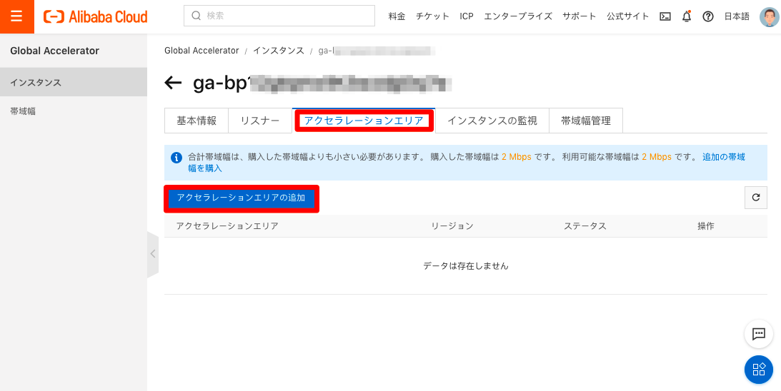Screen dimensions: 781x391
Task: Open the Cloud Shell terminal icon
Action: [665, 16]
